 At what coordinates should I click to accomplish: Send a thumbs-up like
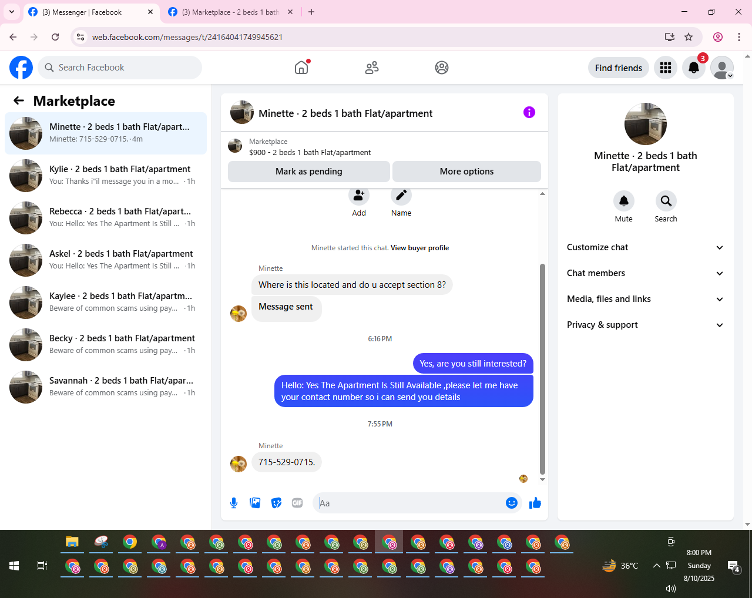[x=535, y=503]
